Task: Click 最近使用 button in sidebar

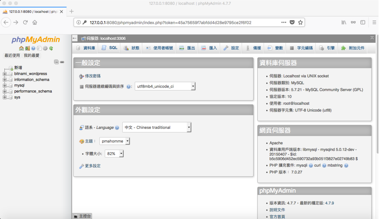Action: pyautogui.click(x=12, y=55)
